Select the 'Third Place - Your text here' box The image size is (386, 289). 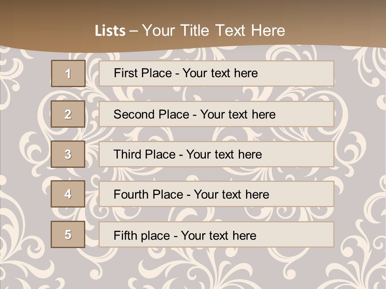coord(216,154)
